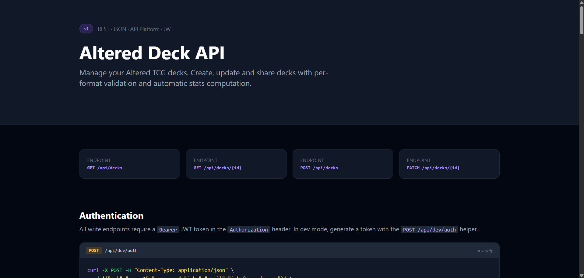Click the scrollbar down arrow
This screenshot has width=584, height=278.
click(x=582, y=275)
